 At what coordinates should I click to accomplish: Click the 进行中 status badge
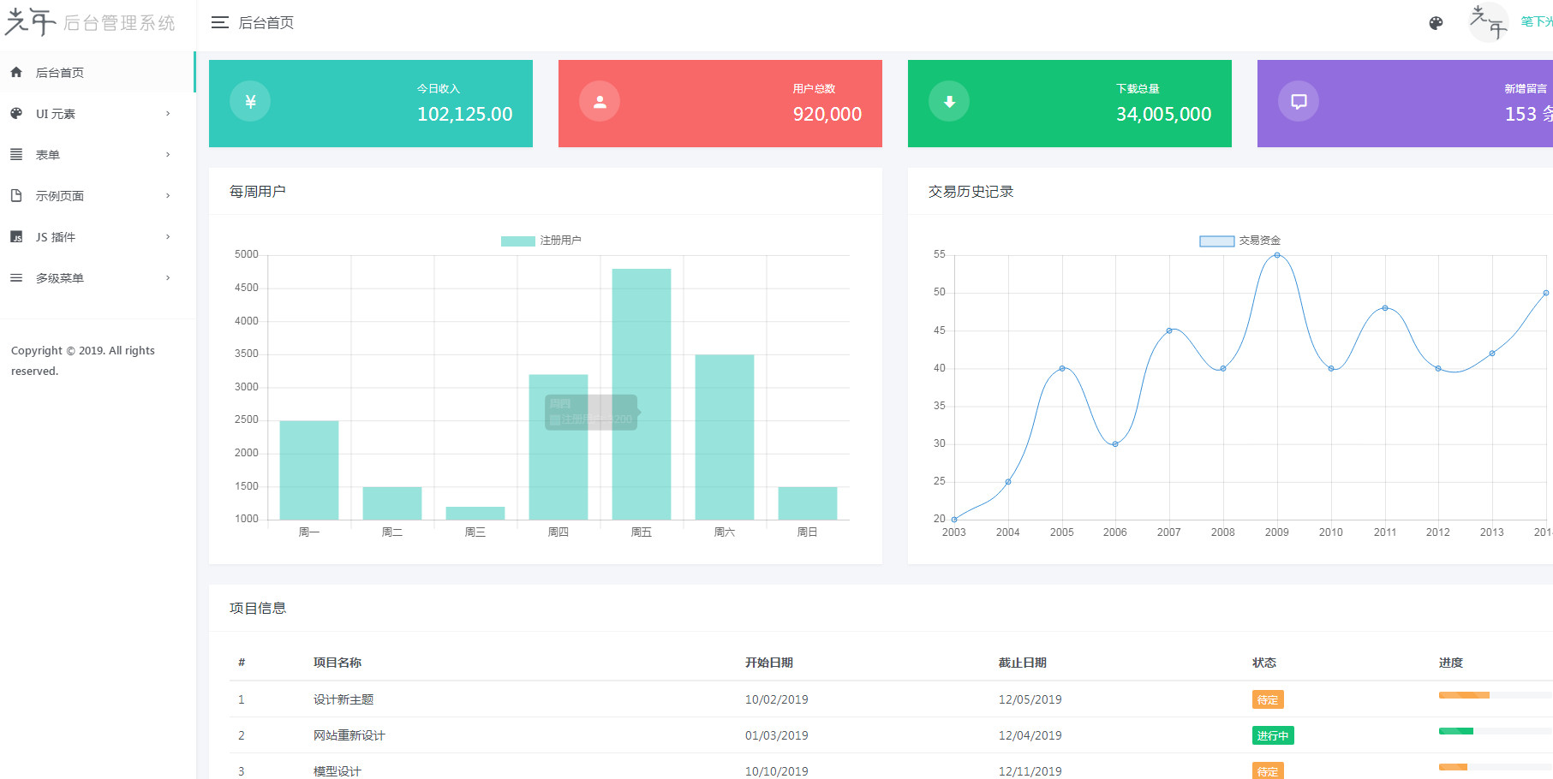click(x=1272, y=735)
